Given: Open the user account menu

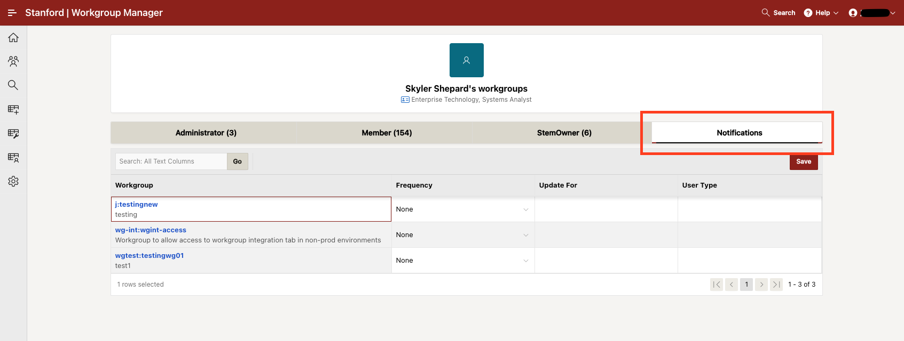Looking at the screenshot, I should (872, 13).
